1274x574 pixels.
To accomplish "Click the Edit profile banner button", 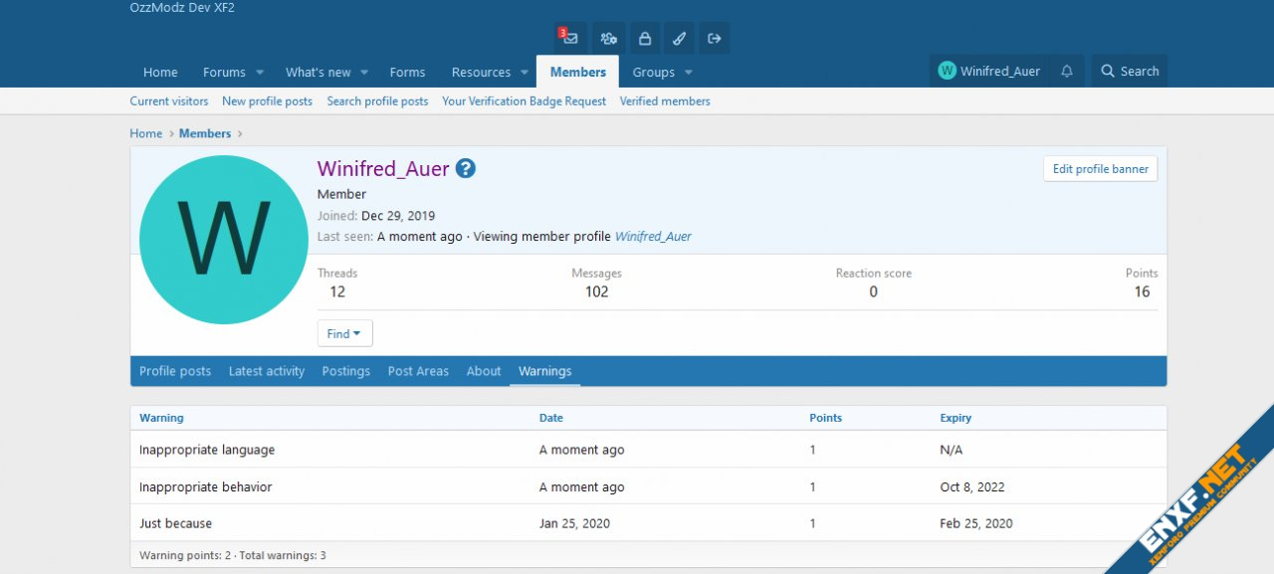I will tap(1100, 169).
